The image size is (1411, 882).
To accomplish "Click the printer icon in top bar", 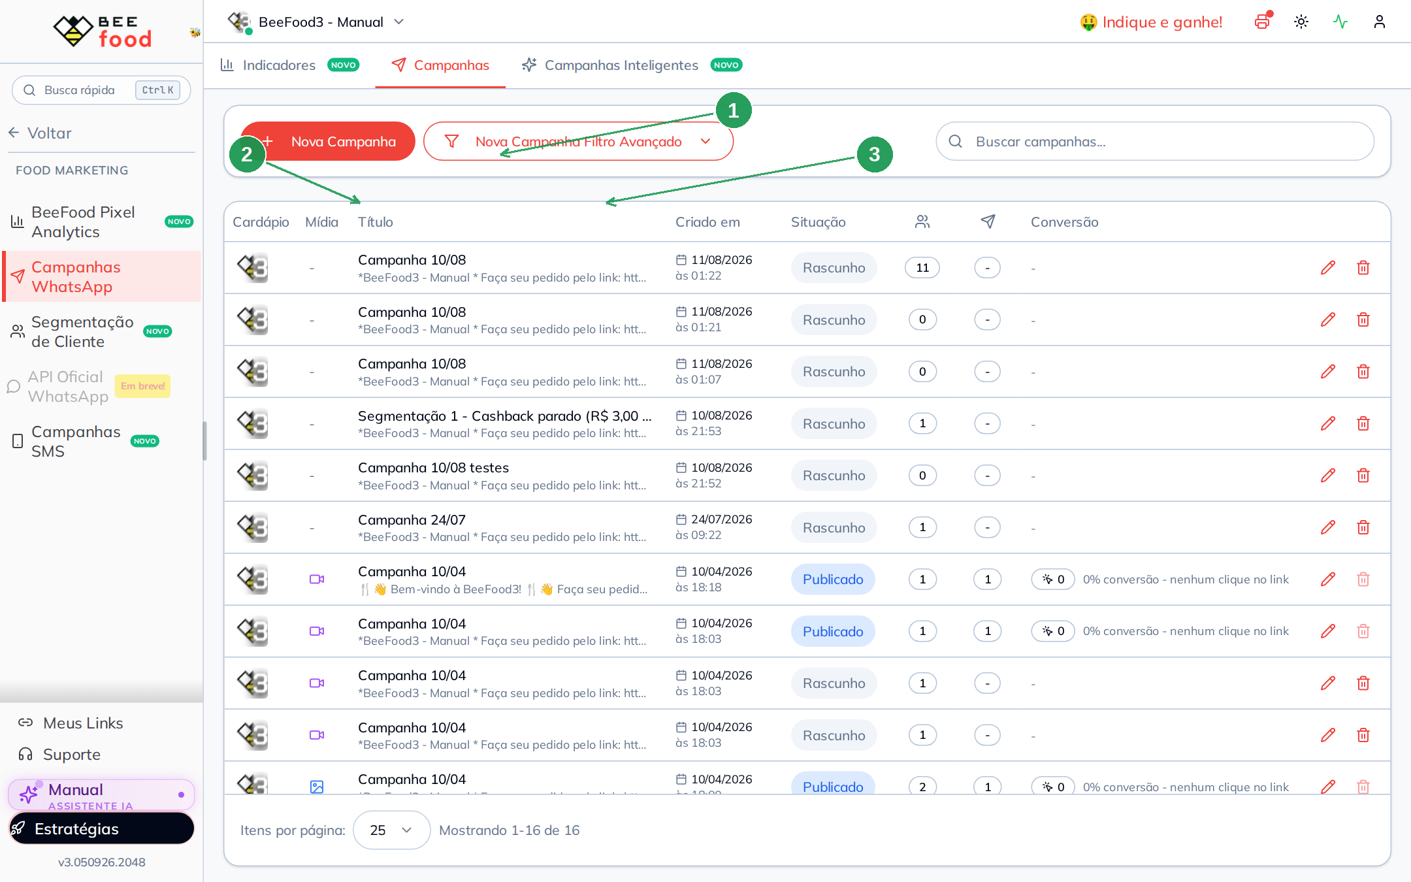I will (x=1262, y=22).
